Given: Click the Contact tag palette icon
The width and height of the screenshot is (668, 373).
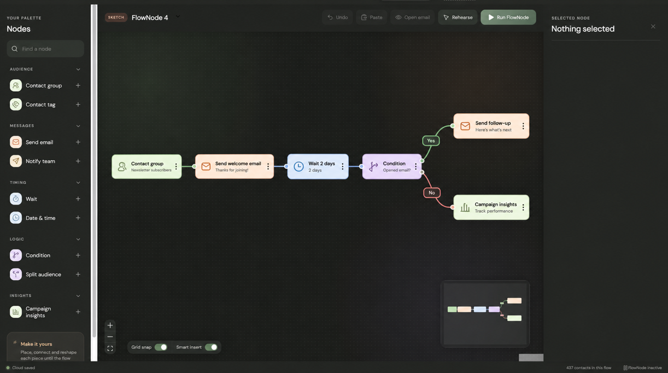Looking at the screenshot, I should point(16,104).
